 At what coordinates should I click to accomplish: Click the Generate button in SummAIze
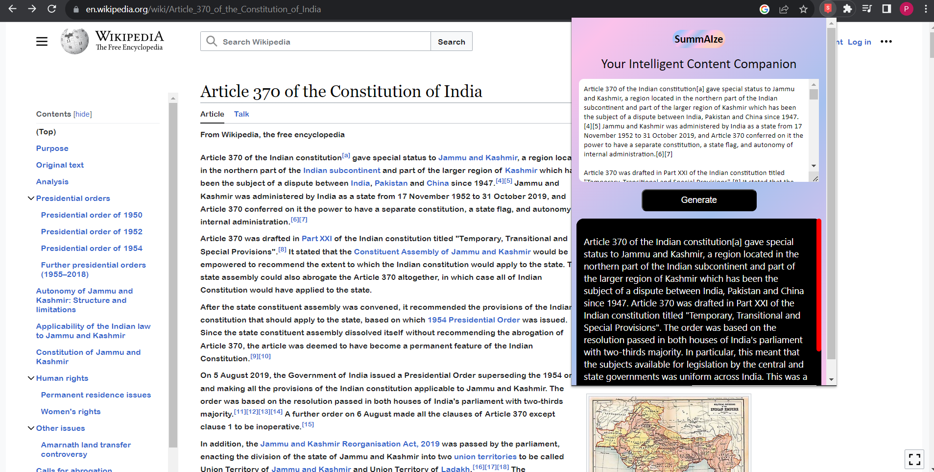pyautogui.click(x=699, y=200)
